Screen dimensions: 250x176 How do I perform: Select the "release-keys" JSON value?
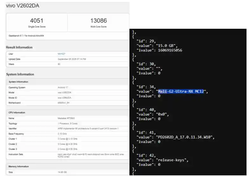coord(171,160)
